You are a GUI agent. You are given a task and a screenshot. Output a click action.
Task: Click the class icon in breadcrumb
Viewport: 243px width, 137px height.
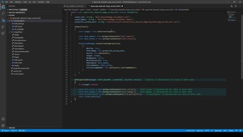click(144, 10)
